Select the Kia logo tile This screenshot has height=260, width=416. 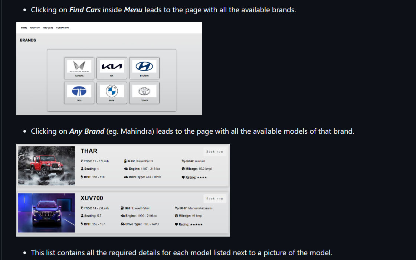[x=112, y=66]
